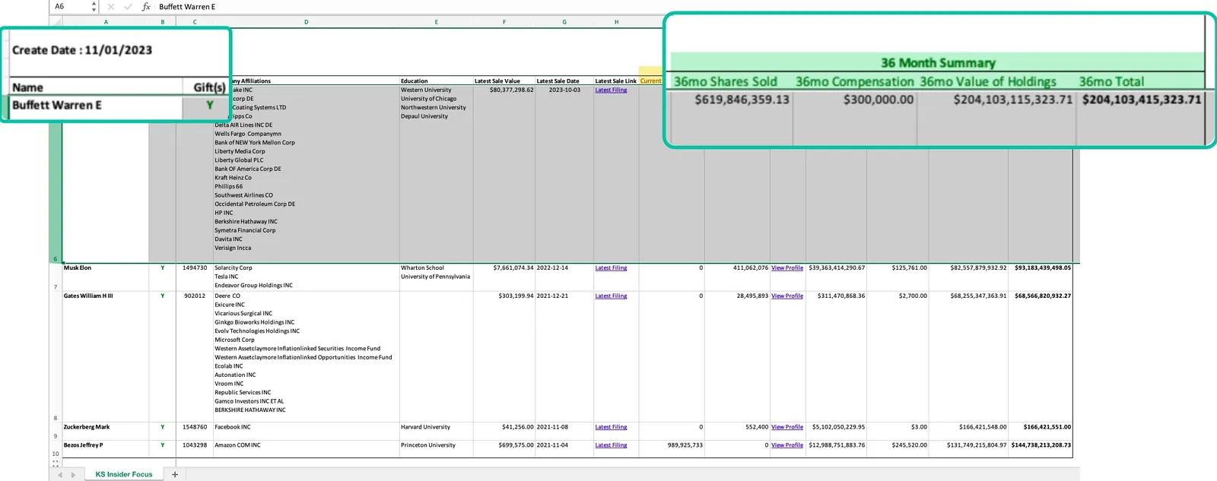Open Latest Filing link for Zuckerberg Mark
1217x481 pixels.
coord(611,427)
